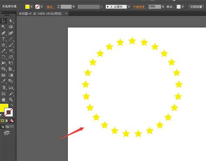The image size is (206, 161).
Task: Select the Magic Wand tool
Action: 3,27
